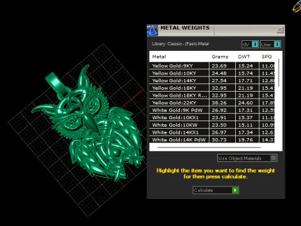Select the Yellow Gold:18KY R... row
The height and width of the screenshot is (226, 301).
[212, 95]
